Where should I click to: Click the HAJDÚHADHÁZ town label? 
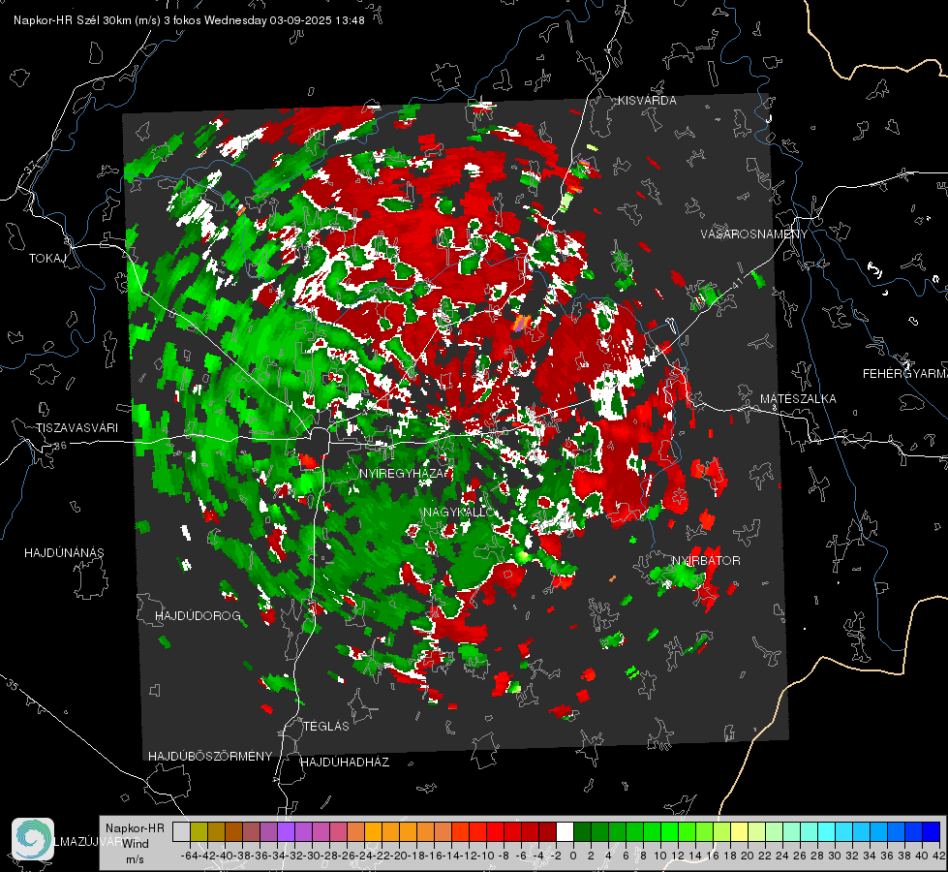(x=346, y=763)
